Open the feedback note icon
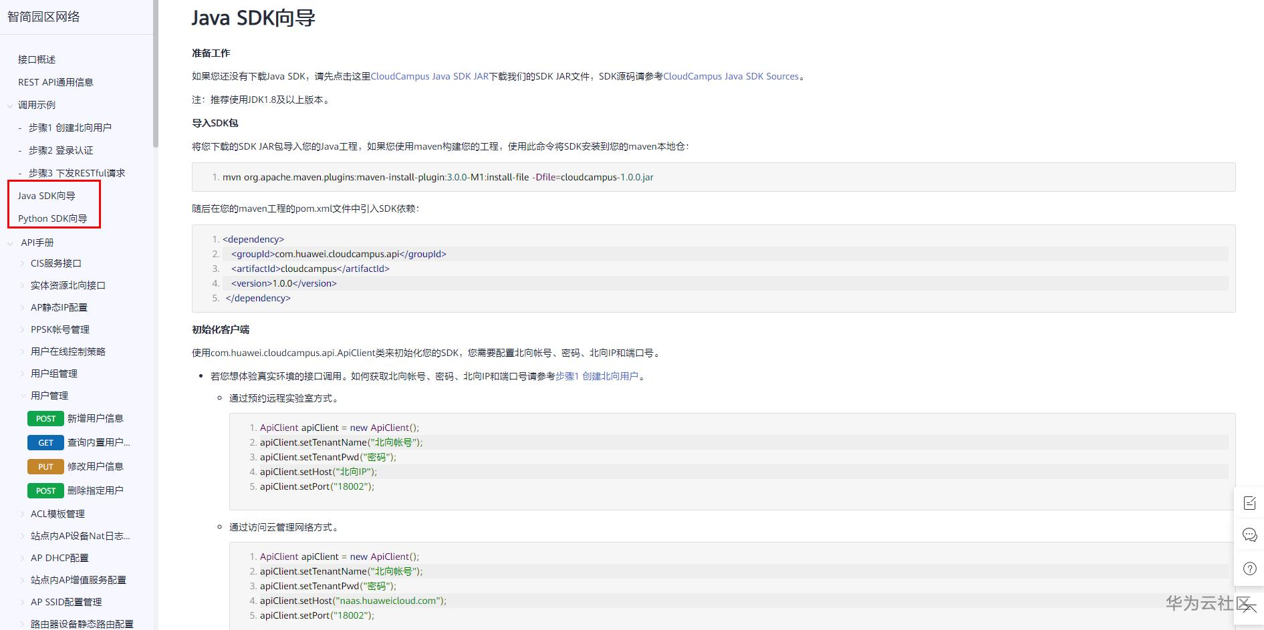 point(1249,503)
